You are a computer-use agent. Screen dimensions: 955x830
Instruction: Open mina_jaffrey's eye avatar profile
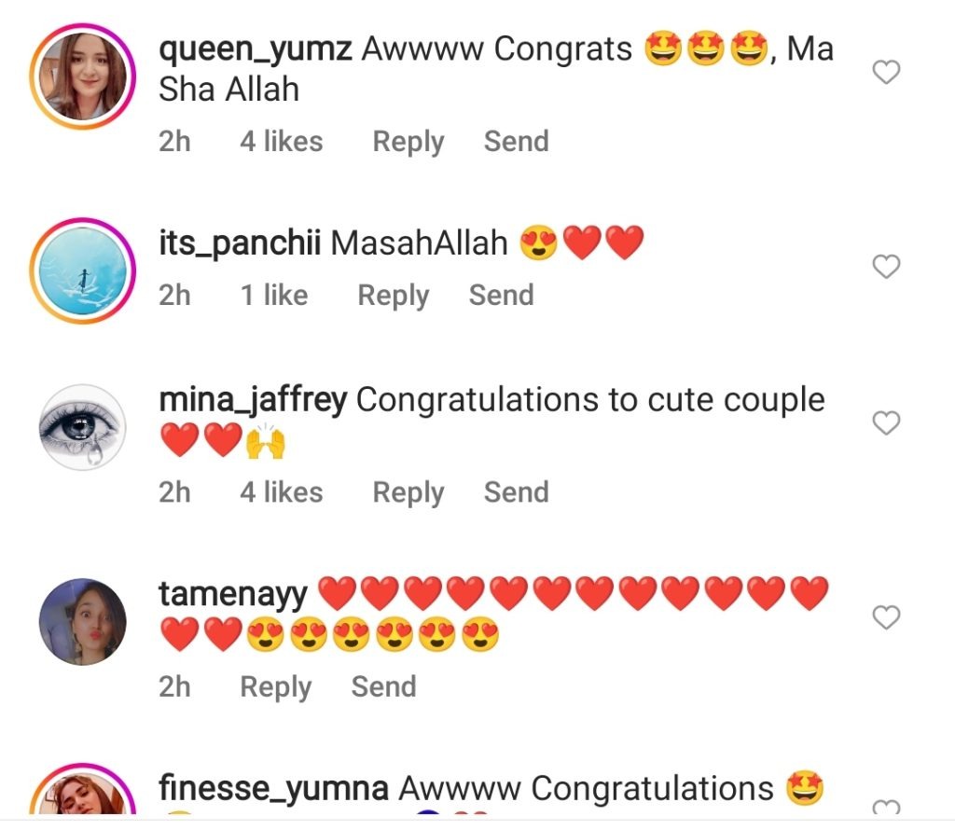[83, 427]
